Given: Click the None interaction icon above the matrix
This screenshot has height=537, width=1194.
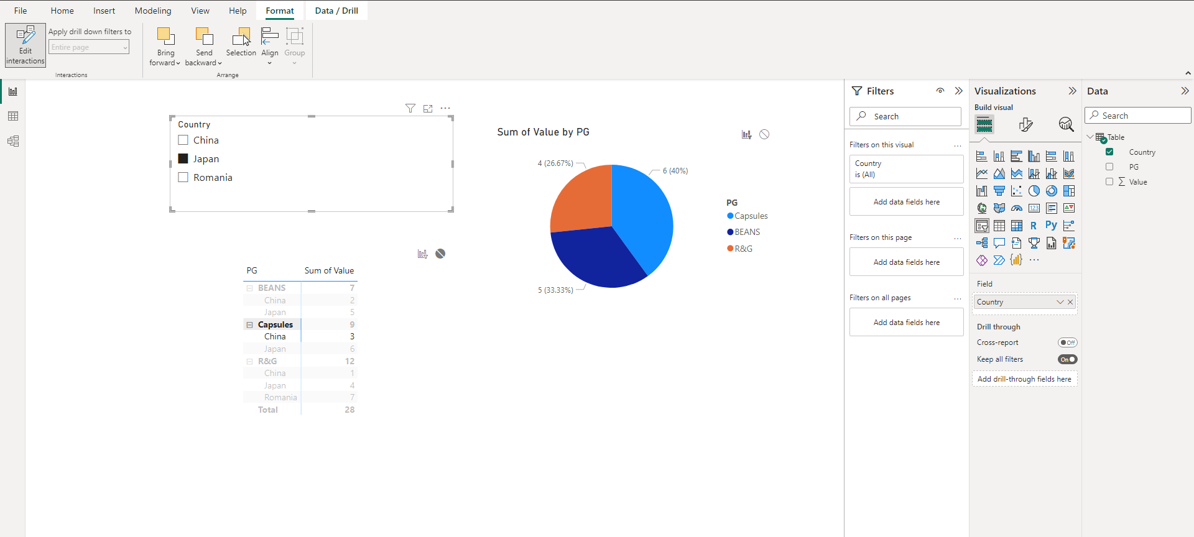Looking at the screenshot, I should pos(440,254).
